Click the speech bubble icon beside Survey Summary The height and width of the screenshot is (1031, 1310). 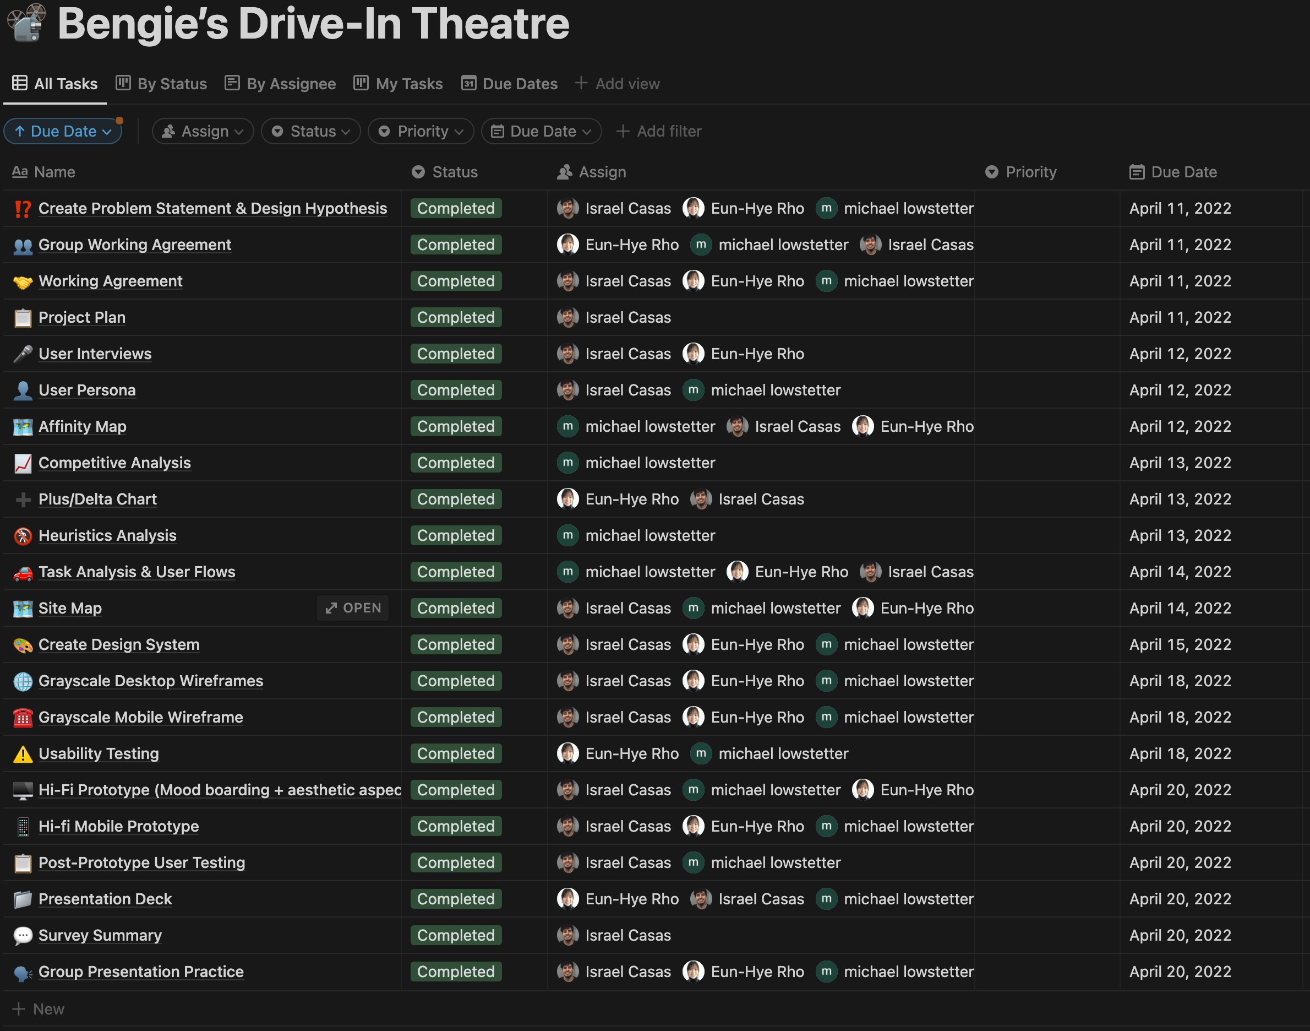(x=23, y=936)
